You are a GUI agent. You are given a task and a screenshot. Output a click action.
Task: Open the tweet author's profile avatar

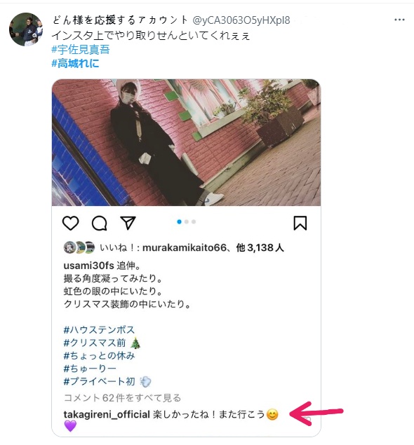[26, 29]
